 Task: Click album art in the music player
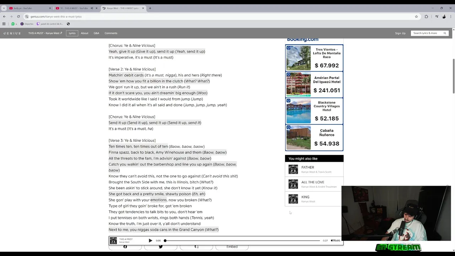(113, 241)
